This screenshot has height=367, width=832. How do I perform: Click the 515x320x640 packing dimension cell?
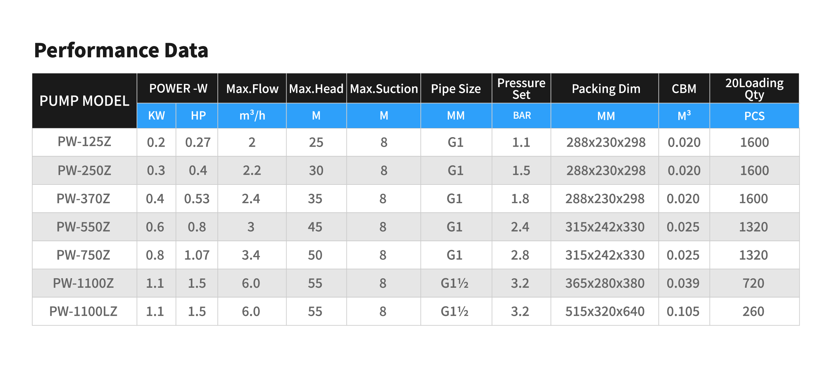(x=605, y=311)
